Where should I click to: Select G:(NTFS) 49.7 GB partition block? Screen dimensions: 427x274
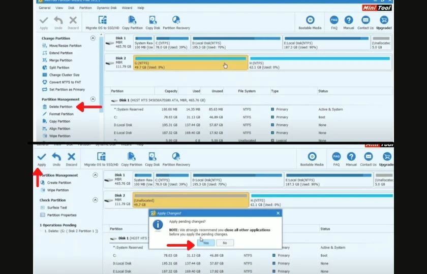click(x=191, y=63)
